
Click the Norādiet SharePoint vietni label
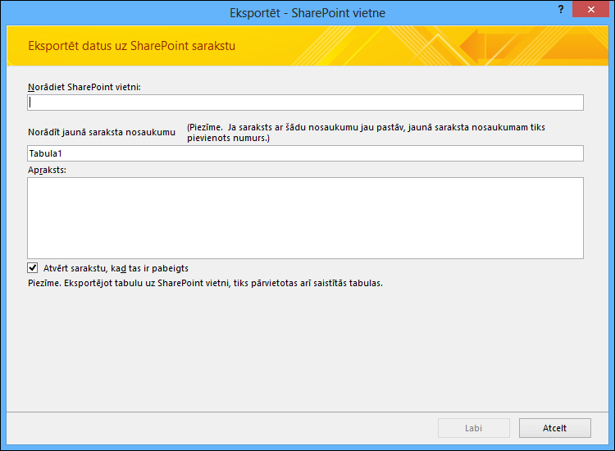(x=84, y=87)
